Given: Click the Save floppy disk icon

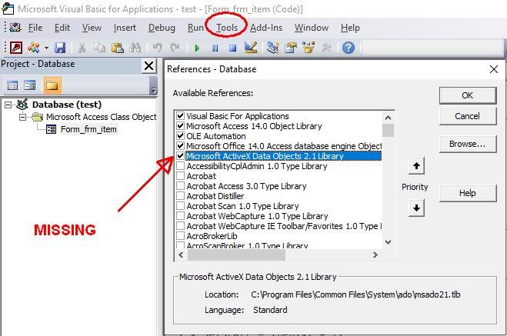Looking at the screenshot, I should pos(60,48).
